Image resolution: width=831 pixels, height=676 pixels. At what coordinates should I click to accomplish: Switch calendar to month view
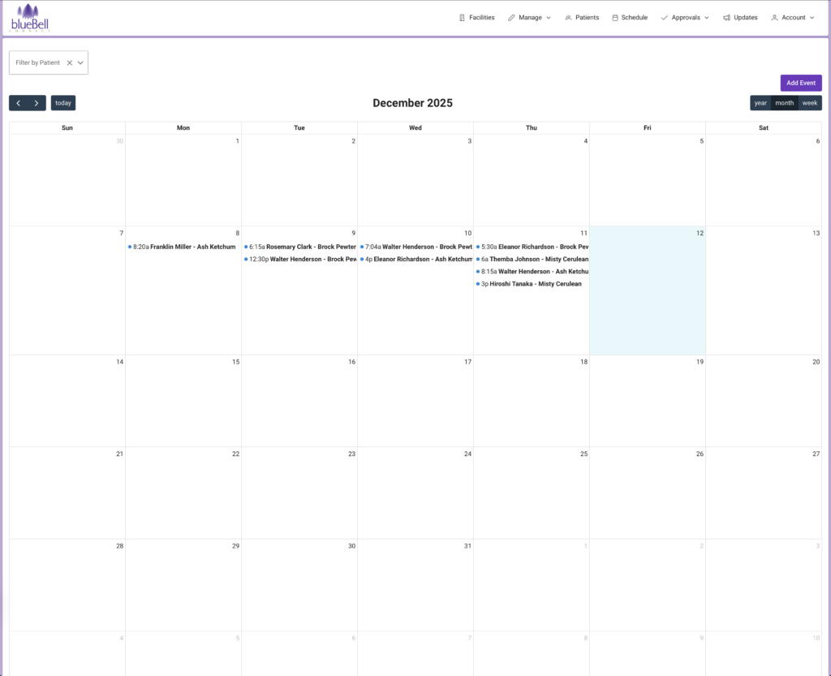point(784,103)
